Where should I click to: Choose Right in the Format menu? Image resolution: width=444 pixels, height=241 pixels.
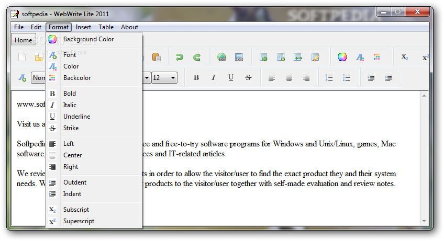pos(94,167)
